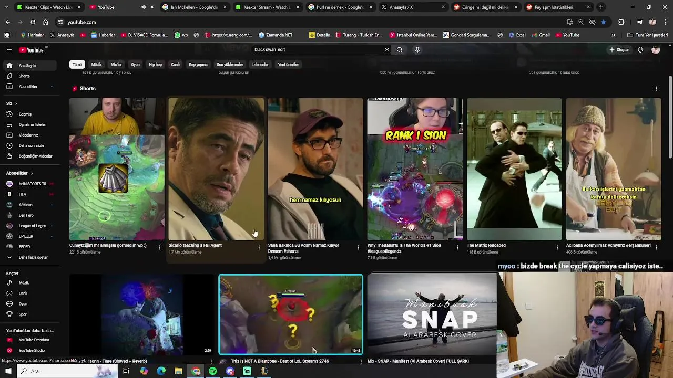Screen dimensions: 673x378
Task: Open Shorts in the sidebar
Action: [x=29, y=76]
